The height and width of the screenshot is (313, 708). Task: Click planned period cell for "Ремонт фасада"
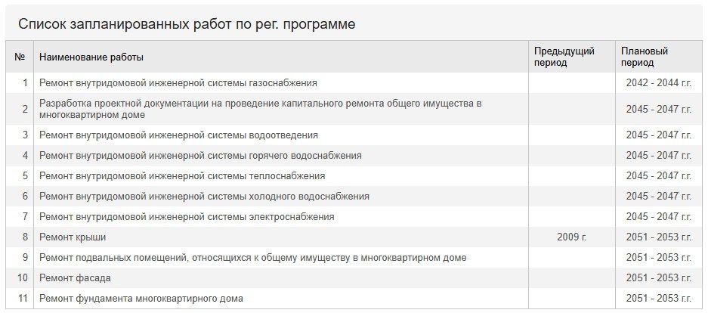[x=658, y=277]
